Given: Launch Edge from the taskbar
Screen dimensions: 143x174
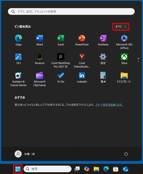Looking at the screenshot, I should coord(106,169).
